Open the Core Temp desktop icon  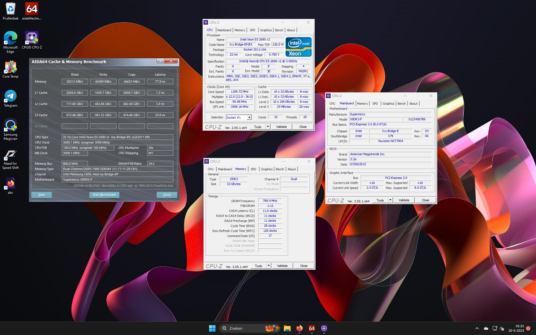pos(11,69)
